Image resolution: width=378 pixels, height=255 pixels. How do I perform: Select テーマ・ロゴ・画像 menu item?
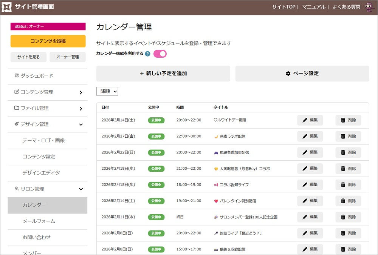[x=43, y=140]
